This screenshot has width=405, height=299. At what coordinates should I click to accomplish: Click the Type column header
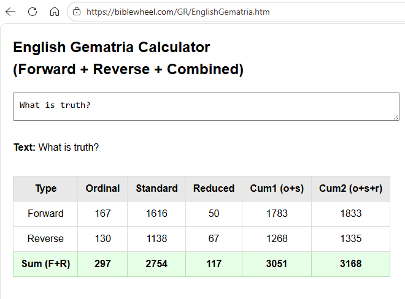[45, 189]
